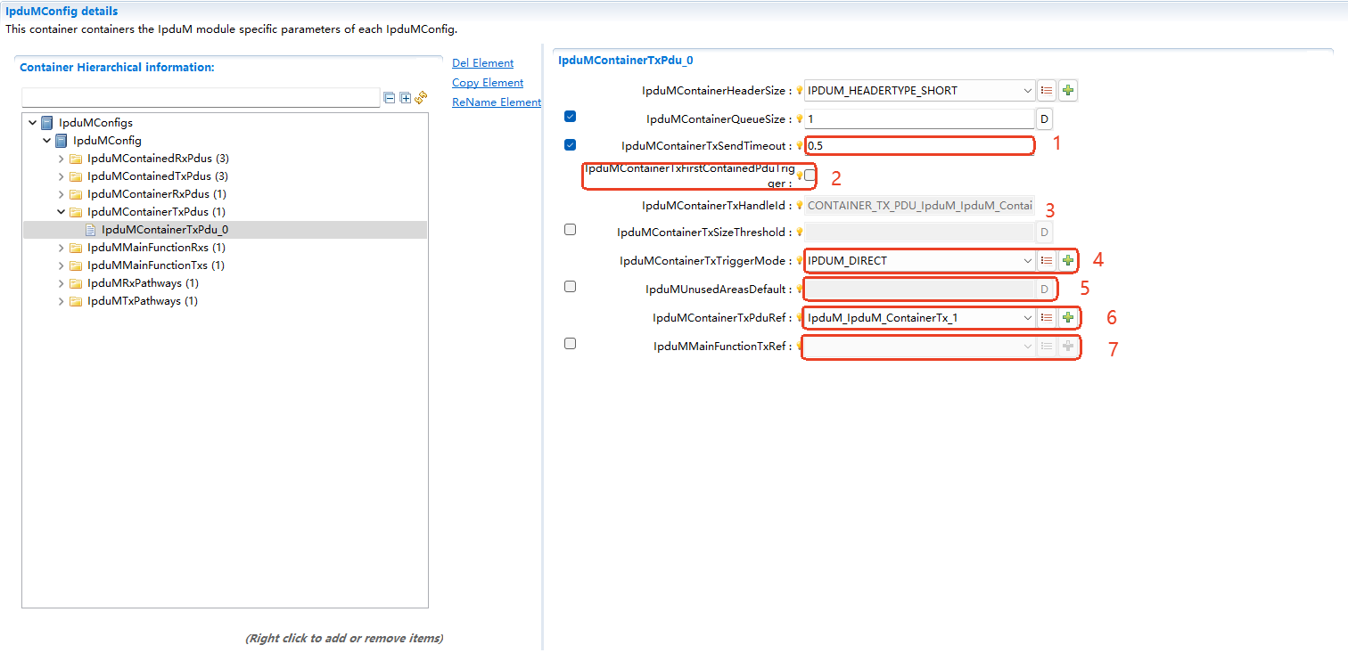Click the Del Element link
Image resolution: width=1348 pixels, height=653 pixels.
[482, 62]
